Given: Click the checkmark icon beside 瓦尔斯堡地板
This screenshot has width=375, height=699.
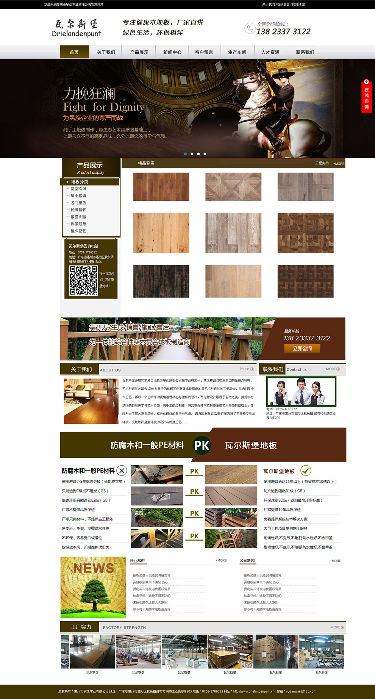Looking at the screenshot, I should click(306, 471).
